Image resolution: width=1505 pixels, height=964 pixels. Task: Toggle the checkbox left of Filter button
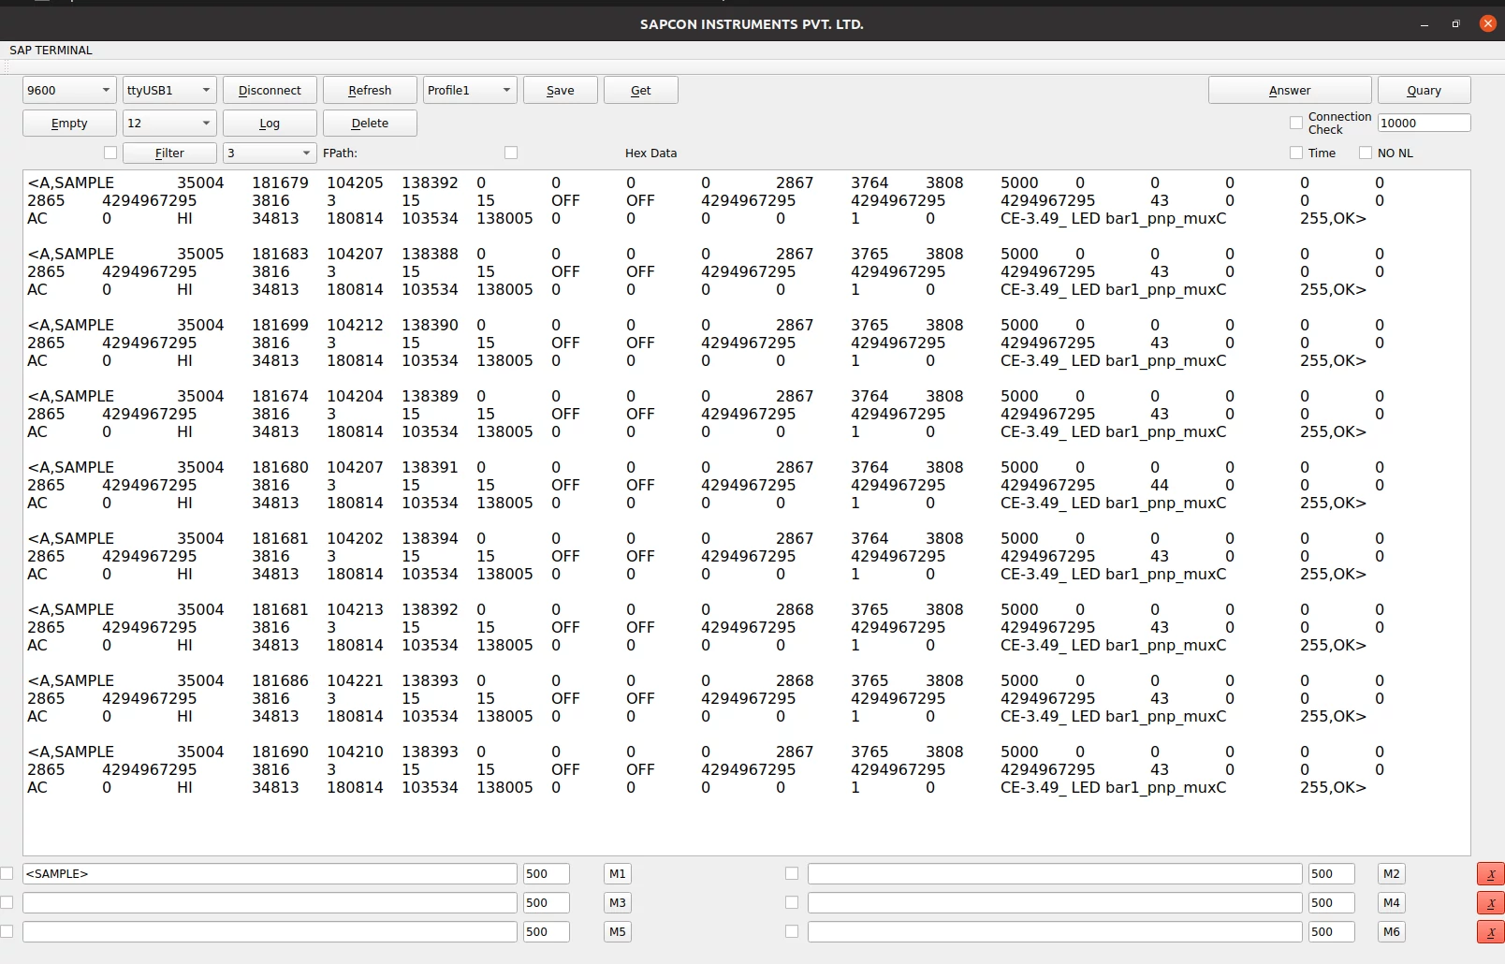click(x=110, y=153)
